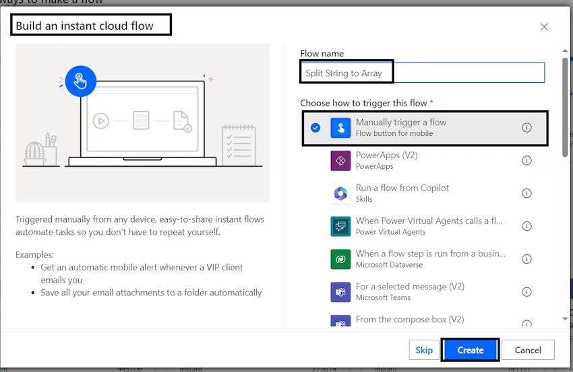Image resolution: width=573 pixels, height=372 pixels.
Task: Click the Cancel button
Action: [528, 350]
